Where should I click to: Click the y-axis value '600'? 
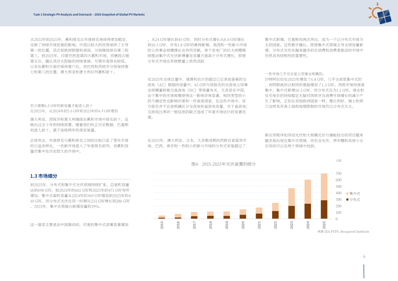tap(338, 180)
